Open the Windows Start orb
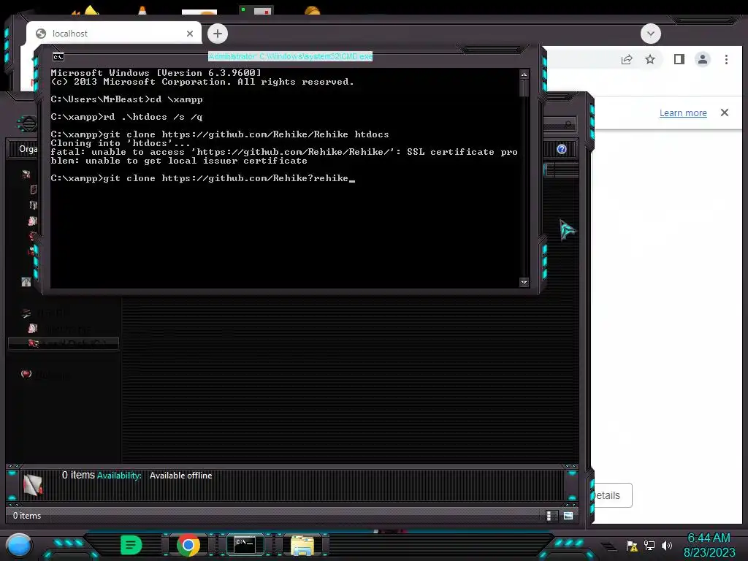748x561 pixels. pos(19,546)
